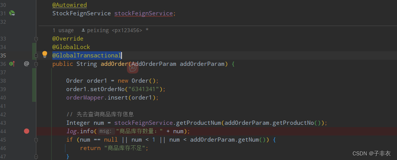The image size is (397, 160).
Task: Open the yellow lightbulb intention action
Action: click(45, 54)
